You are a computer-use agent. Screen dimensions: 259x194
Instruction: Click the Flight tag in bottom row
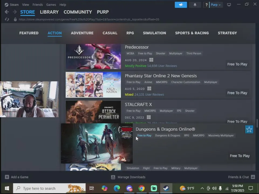(x=146, y=168)
